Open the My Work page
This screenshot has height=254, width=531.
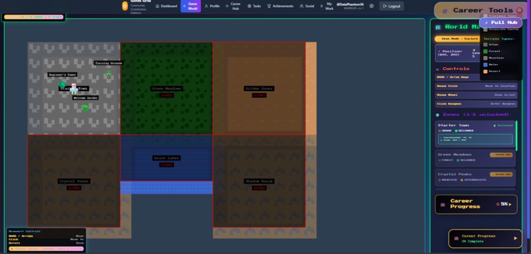coord(327,6)
